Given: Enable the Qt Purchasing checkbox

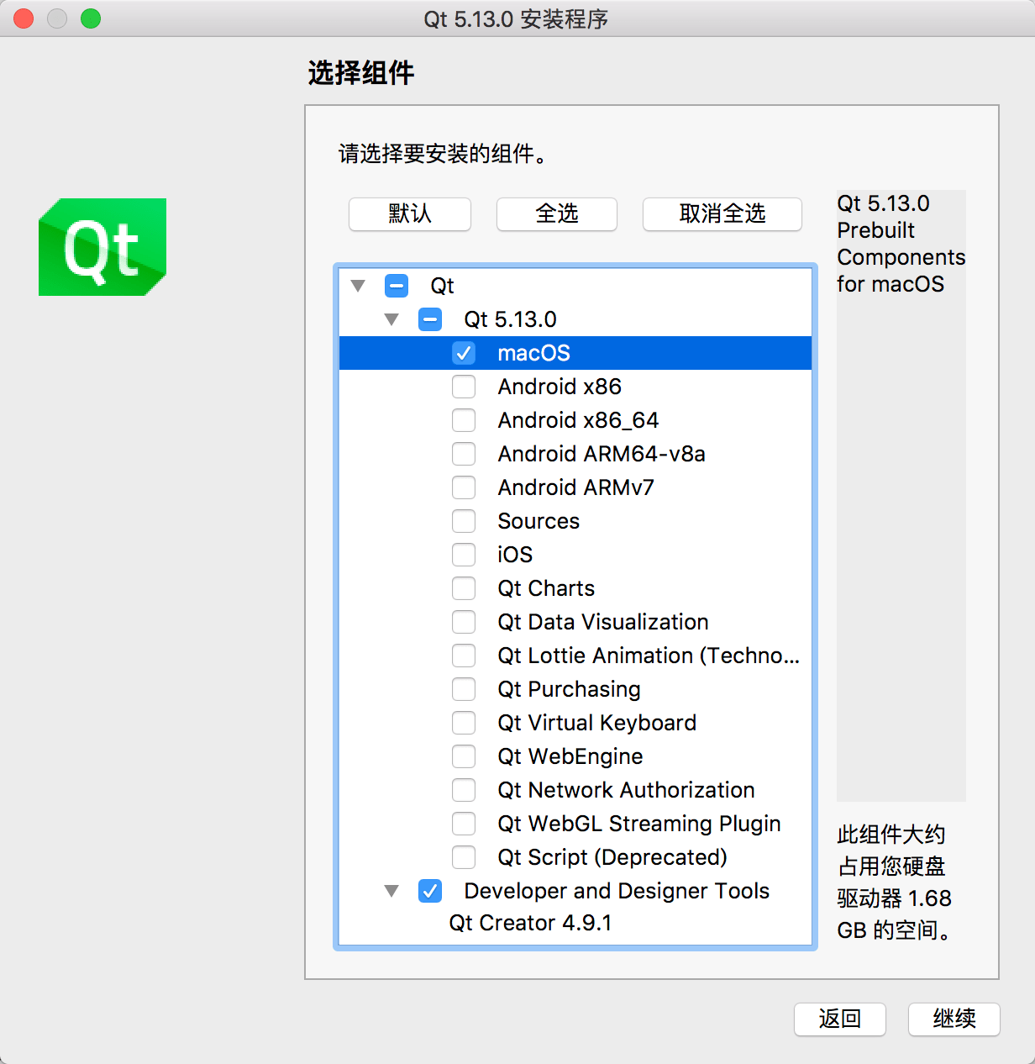Looking at the screenshot, I should [464, 689].
